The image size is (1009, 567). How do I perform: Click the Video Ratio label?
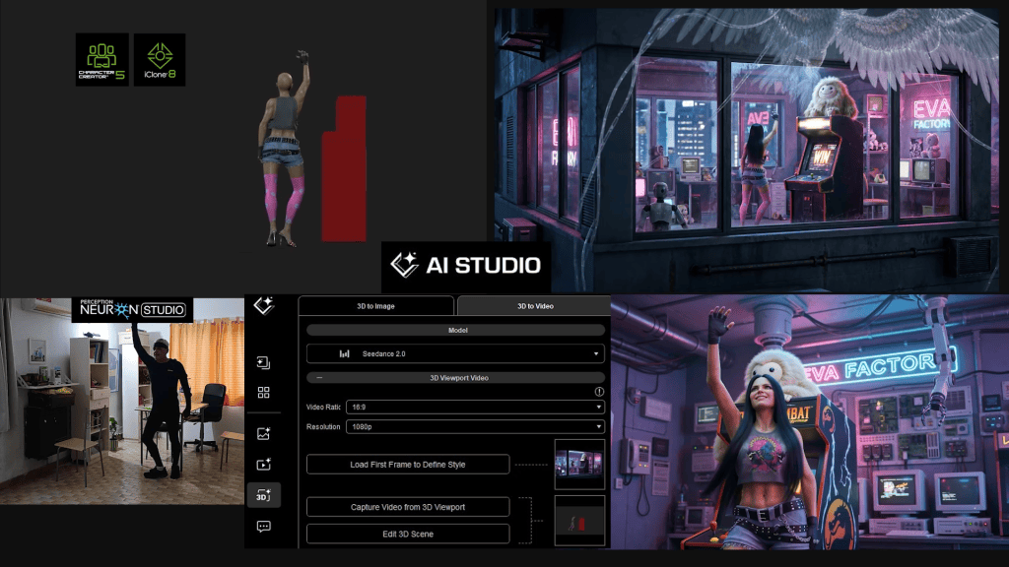point(323,407)
